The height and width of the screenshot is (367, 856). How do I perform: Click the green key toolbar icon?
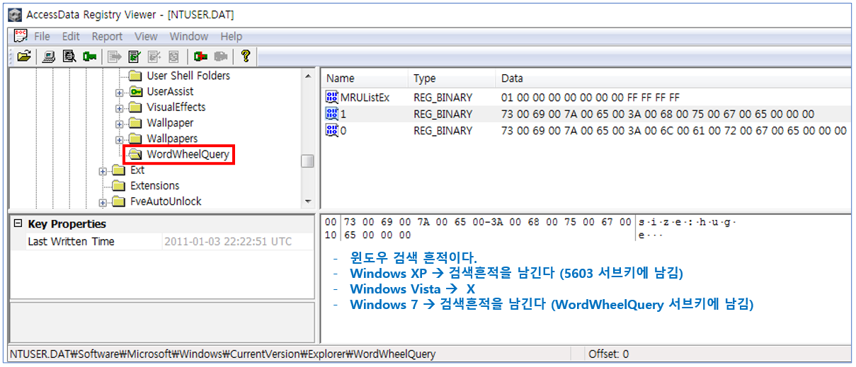click(x=89, y=57)
